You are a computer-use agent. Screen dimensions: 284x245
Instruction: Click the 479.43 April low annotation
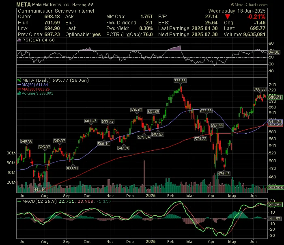point(224,174)
